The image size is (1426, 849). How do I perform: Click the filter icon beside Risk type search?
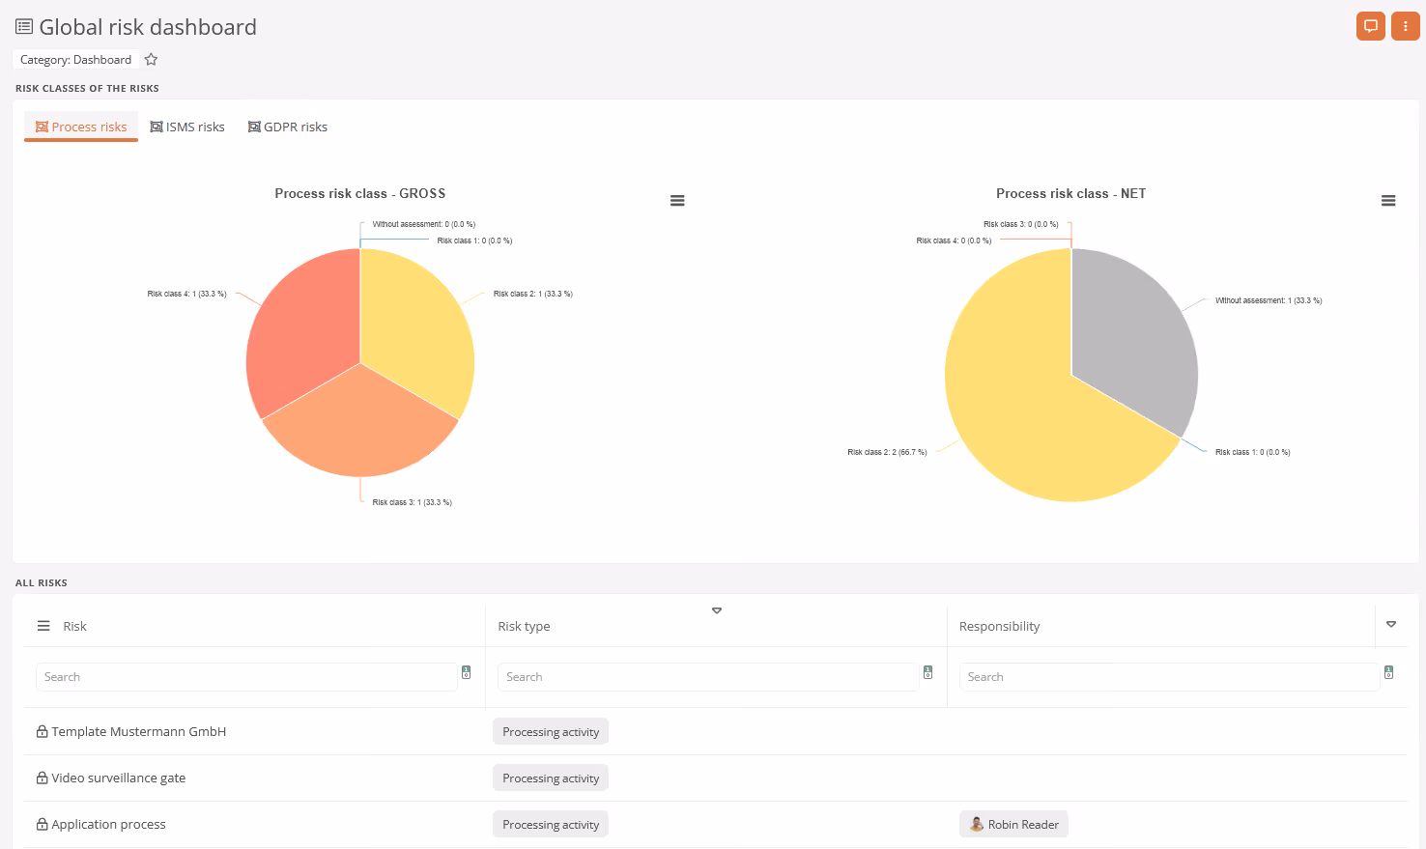(927, 672)
